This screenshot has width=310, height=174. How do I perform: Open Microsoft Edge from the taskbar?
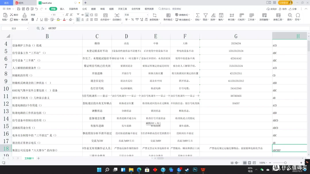pos(139,170)
